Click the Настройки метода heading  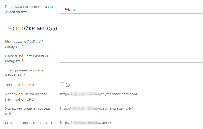coord(31,28)
